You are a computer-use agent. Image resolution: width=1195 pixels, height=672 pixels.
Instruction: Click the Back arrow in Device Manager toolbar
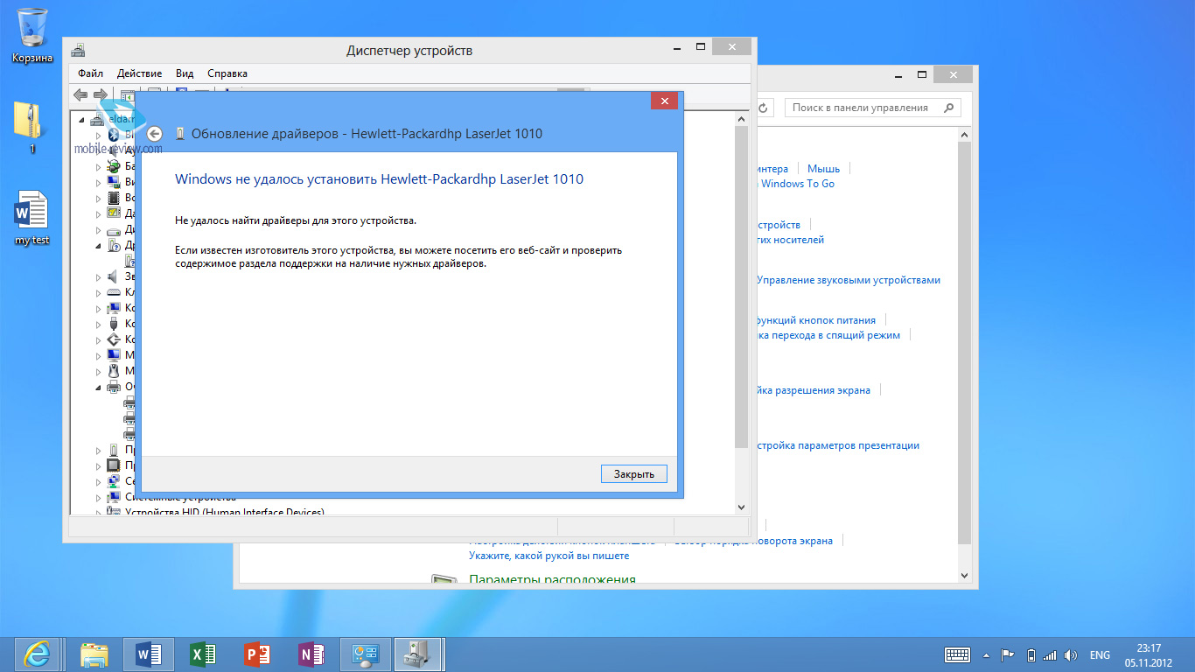pos(80,94)
